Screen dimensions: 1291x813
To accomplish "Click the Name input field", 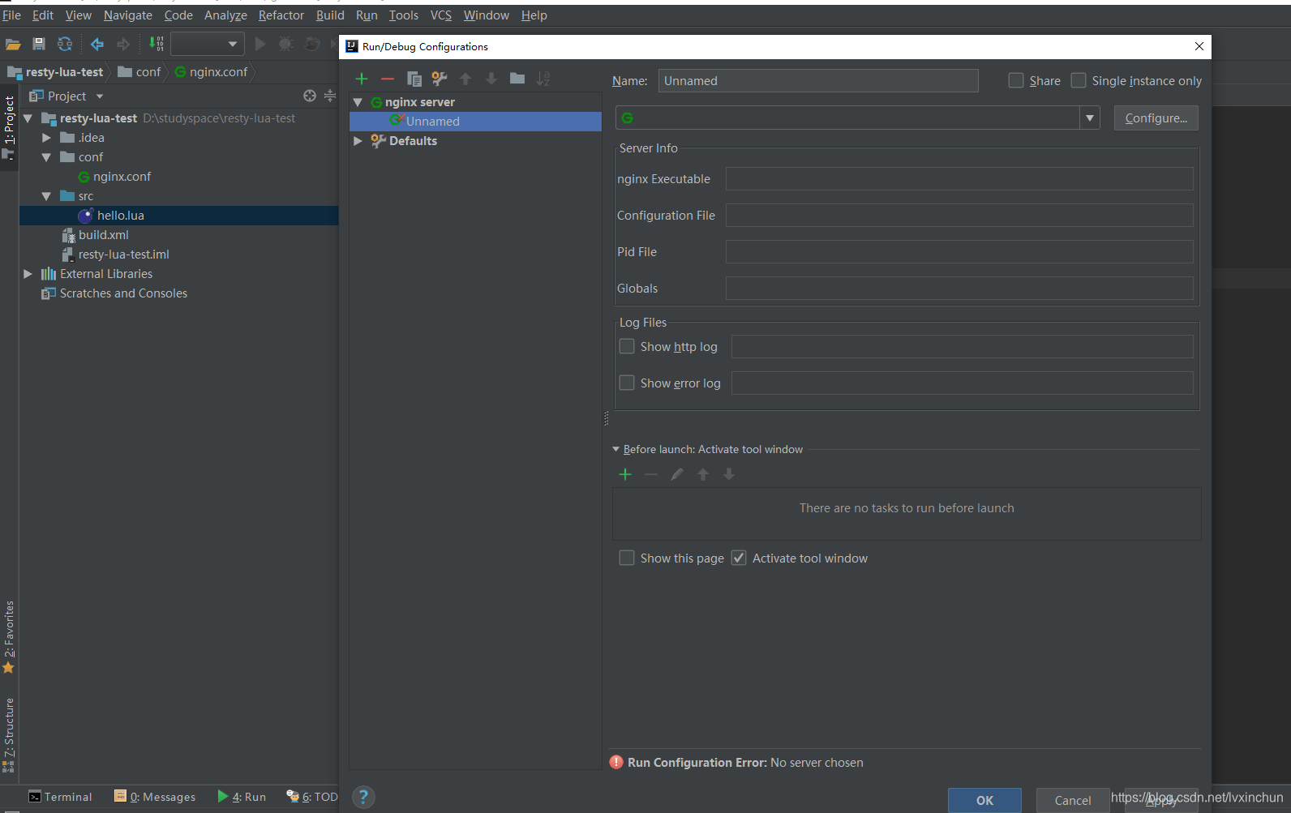I will (x=818, y=80).
